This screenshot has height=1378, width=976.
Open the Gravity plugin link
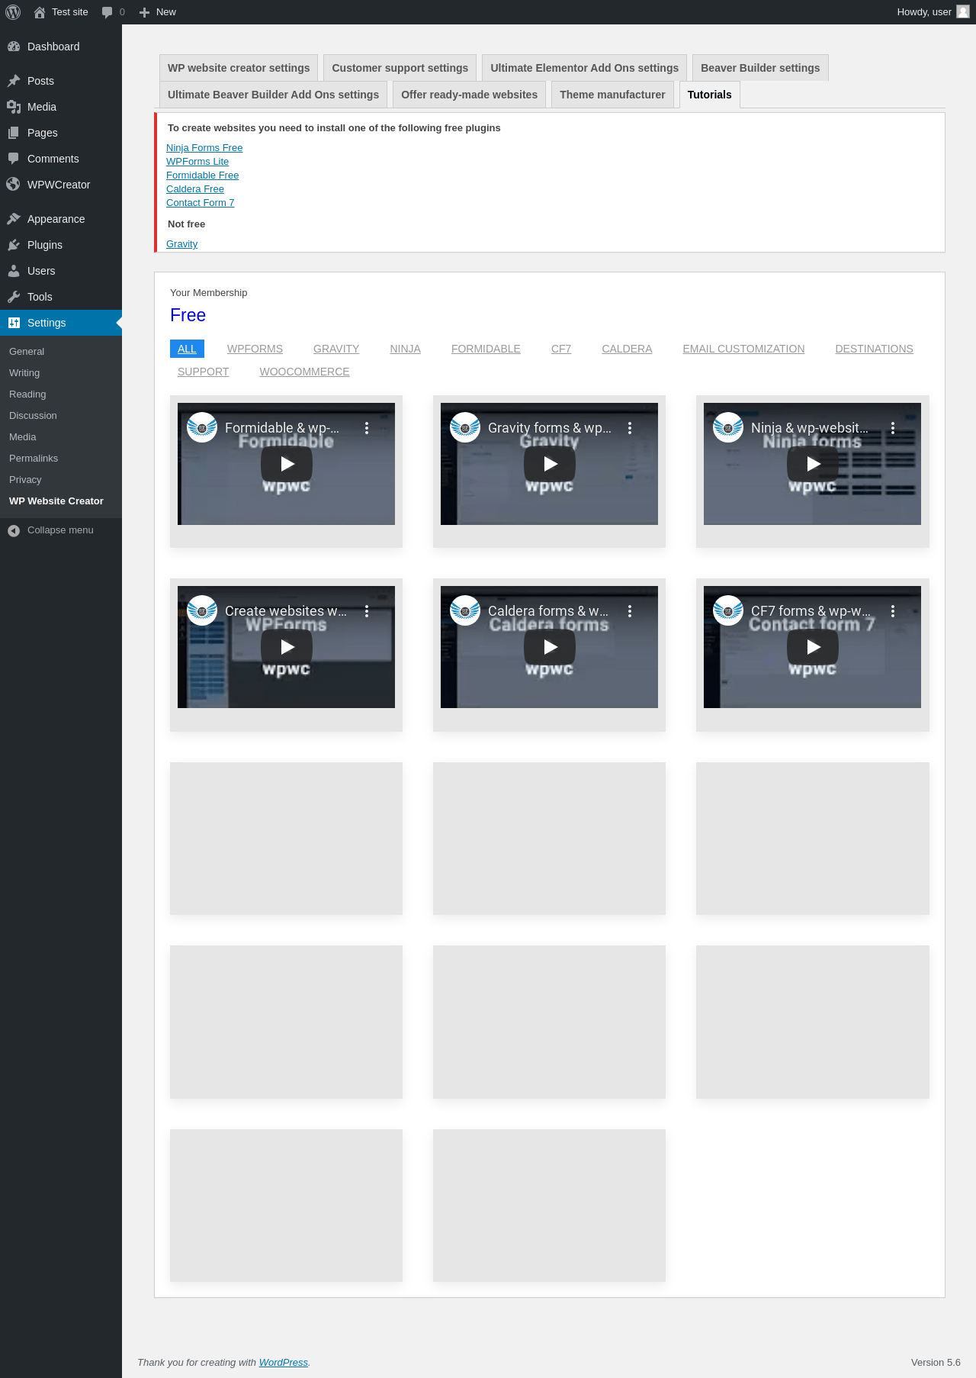pos(181,244)
